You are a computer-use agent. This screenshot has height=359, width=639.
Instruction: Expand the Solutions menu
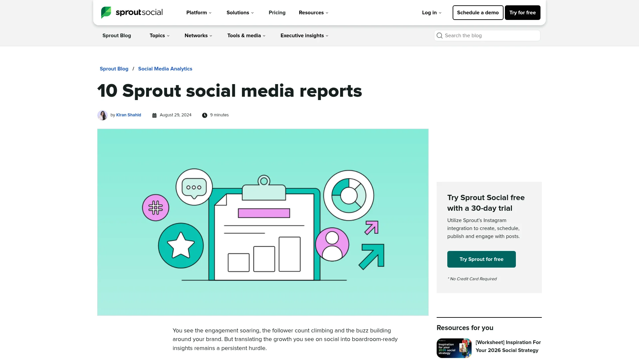240,13
